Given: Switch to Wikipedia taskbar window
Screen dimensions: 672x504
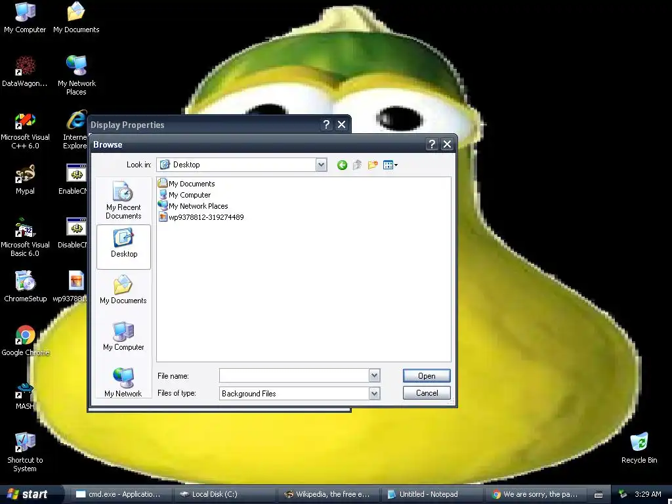Looking at the screenshot, I should pyautogui.click(x=328, y=494).
